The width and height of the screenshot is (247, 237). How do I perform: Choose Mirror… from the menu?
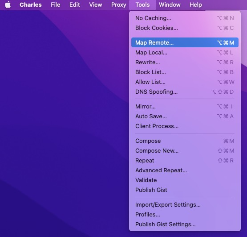[185, 107]
